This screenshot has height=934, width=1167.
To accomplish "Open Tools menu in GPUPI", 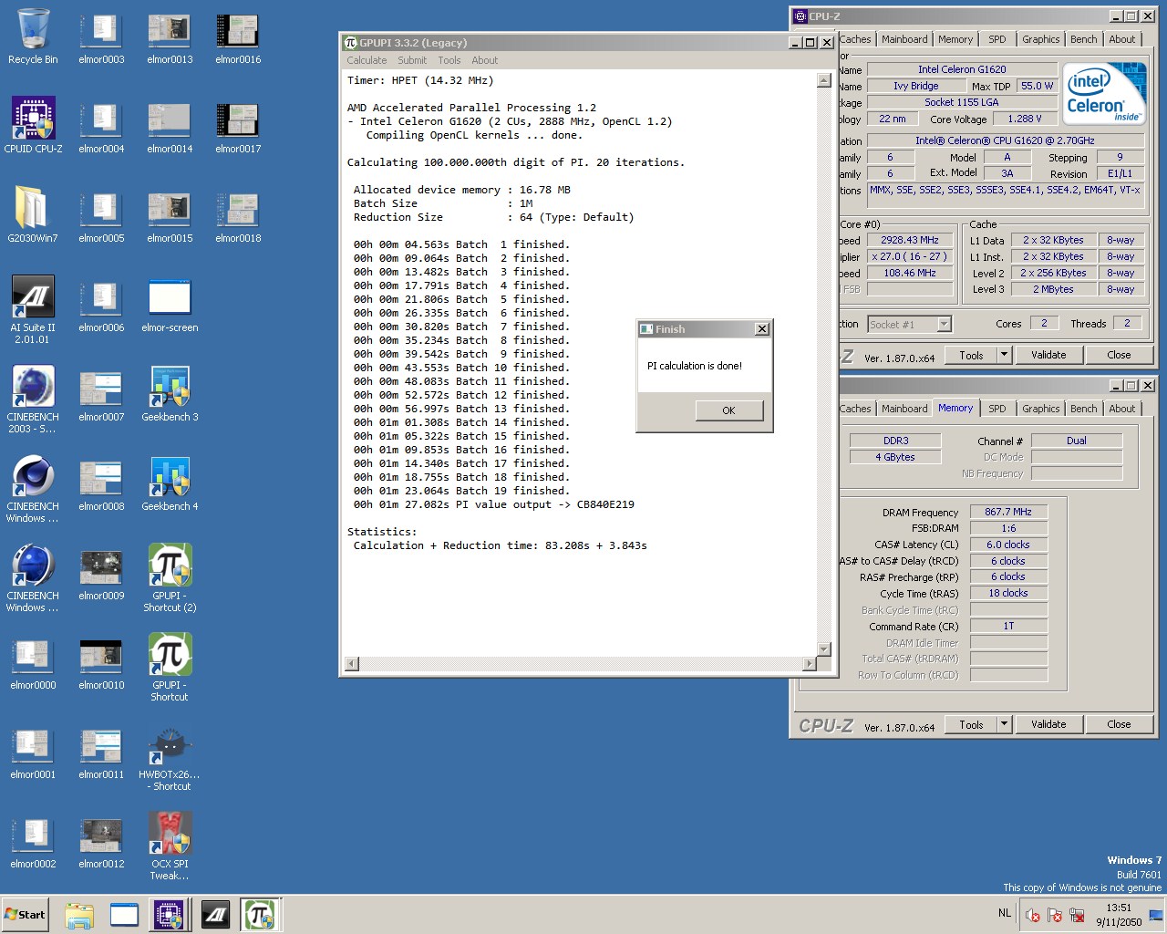I will 449,60.
